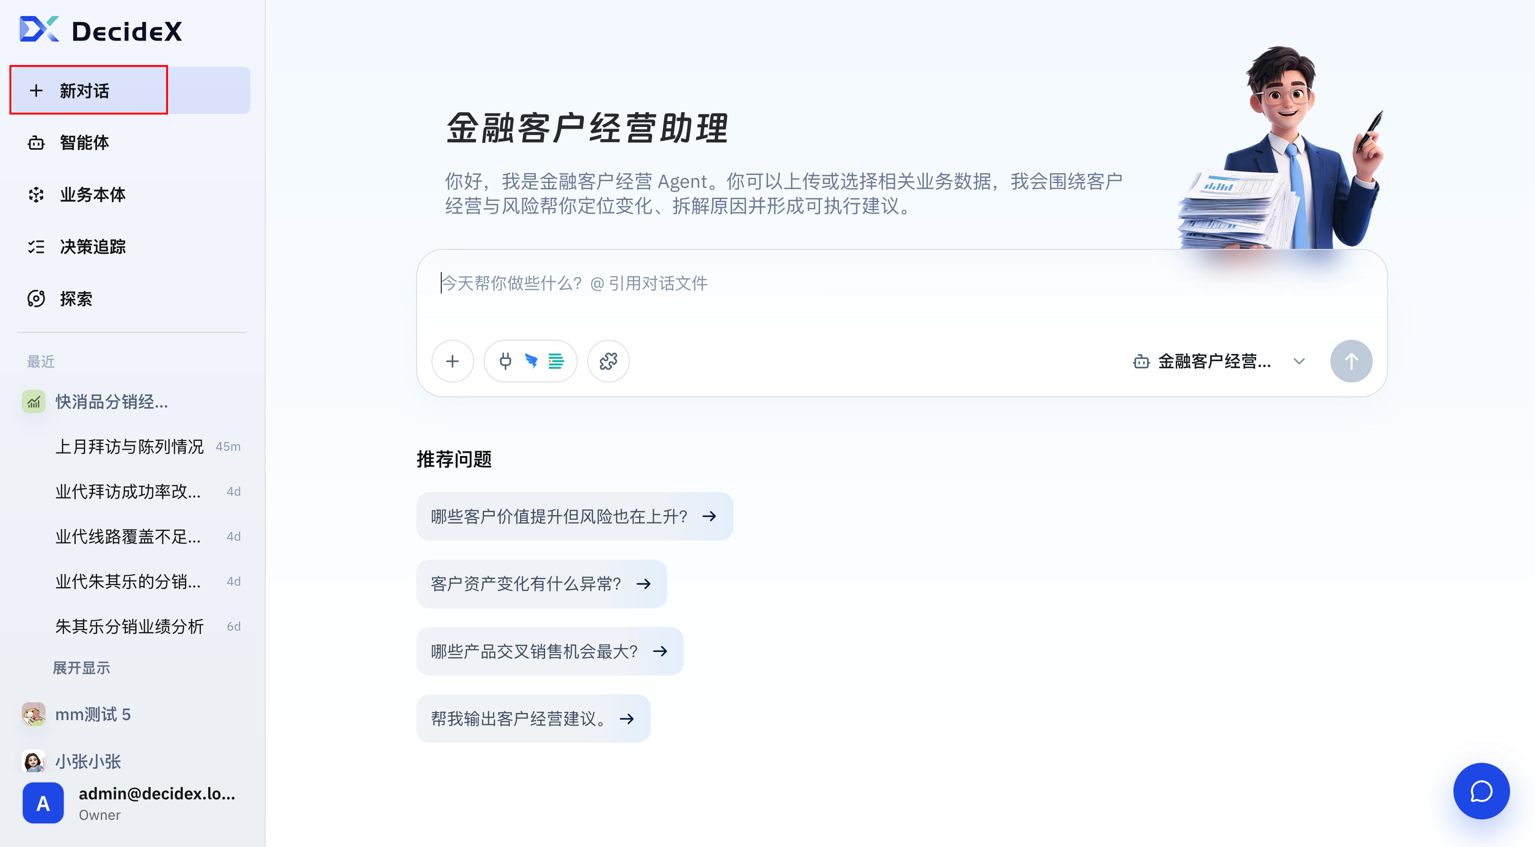Screen dimensions: 1535x847
Task: Click the robot icon beside 智能体
Action: [37, 143]
